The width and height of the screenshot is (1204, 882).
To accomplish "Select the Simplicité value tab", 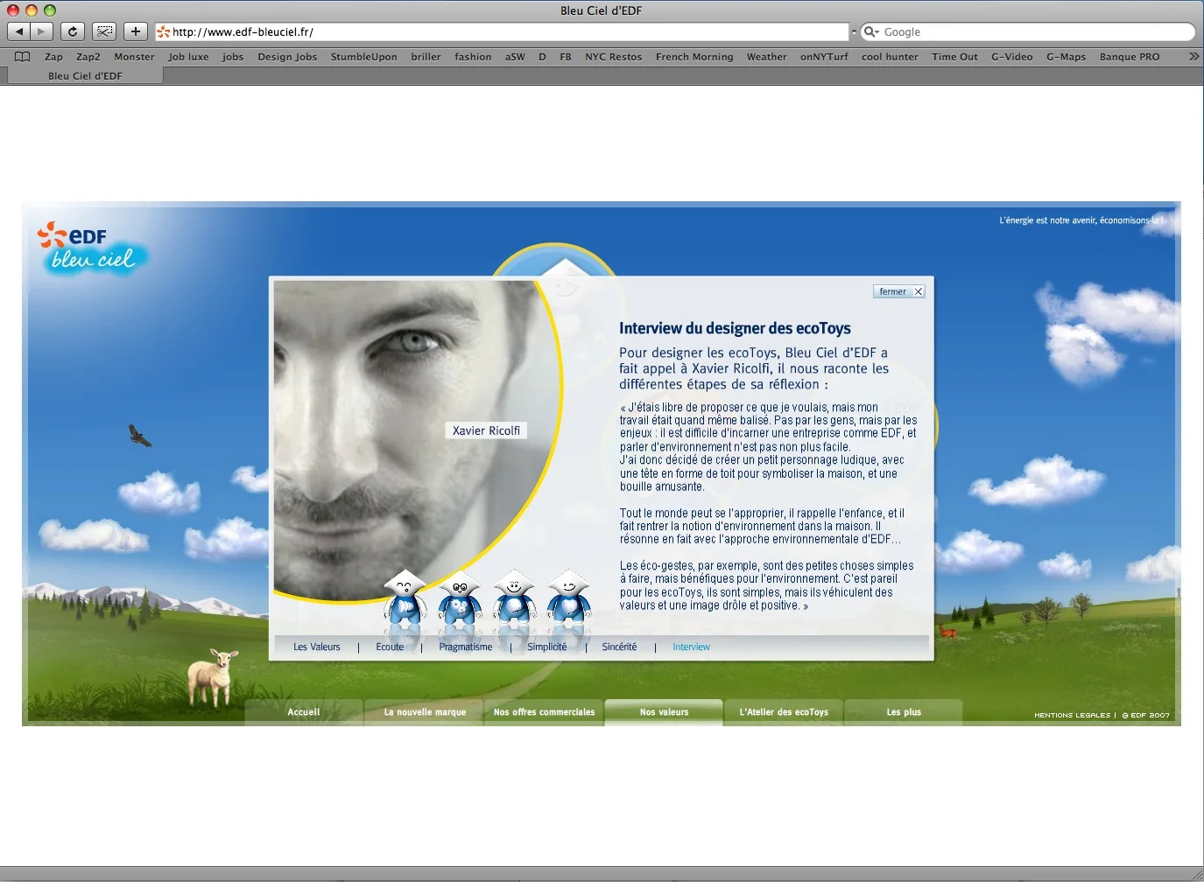I will [x=547, y=647].
